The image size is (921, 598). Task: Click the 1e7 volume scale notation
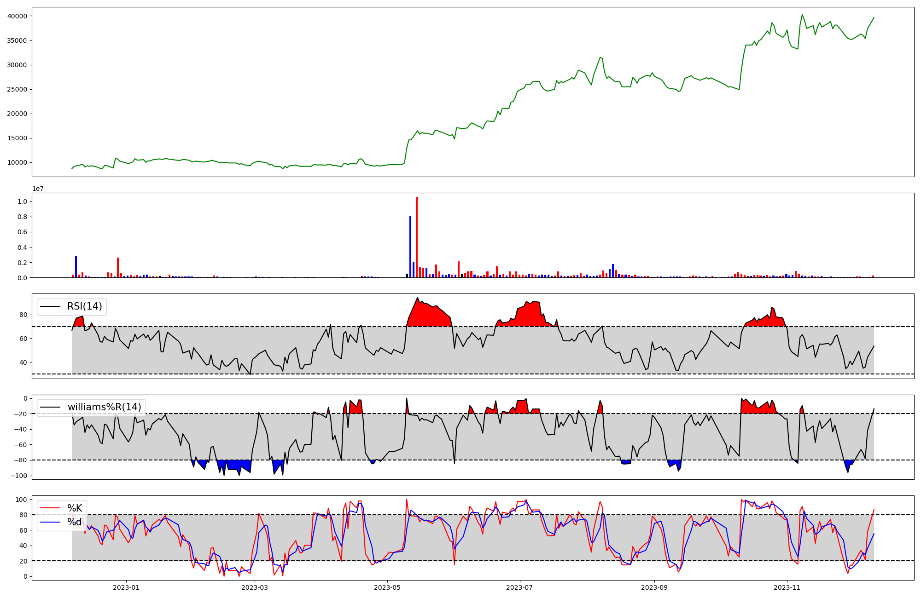[x=38, y=189]
